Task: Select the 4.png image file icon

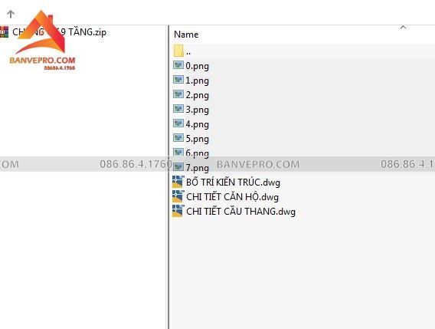Action: [x=178, y=123]
